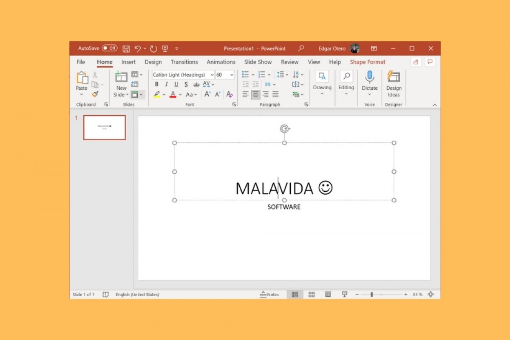The height and width of the screenshot is (340, 510).
Task: Open the View tab
Action: 314,62
